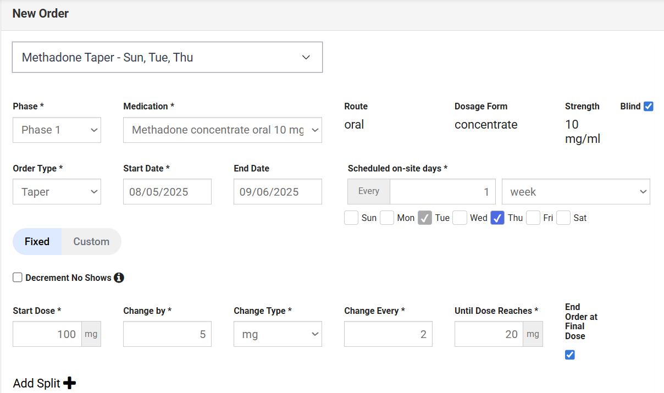Click the Until Dose Reaches field
Viewport: 664px width, 393px height.
point(489,334)
